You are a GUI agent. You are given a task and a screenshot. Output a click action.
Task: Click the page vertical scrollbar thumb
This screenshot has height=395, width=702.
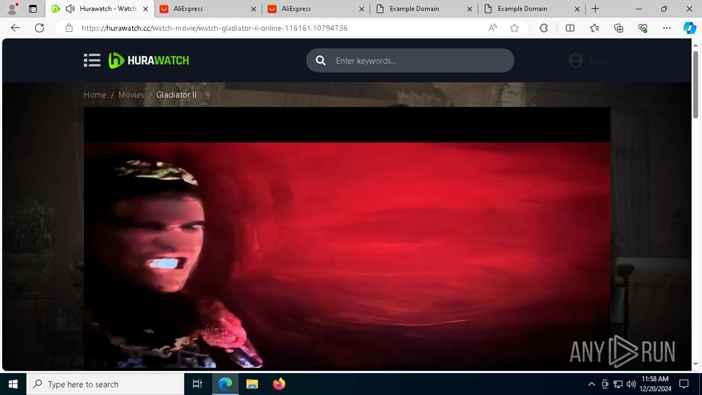[x=695, y=84]
